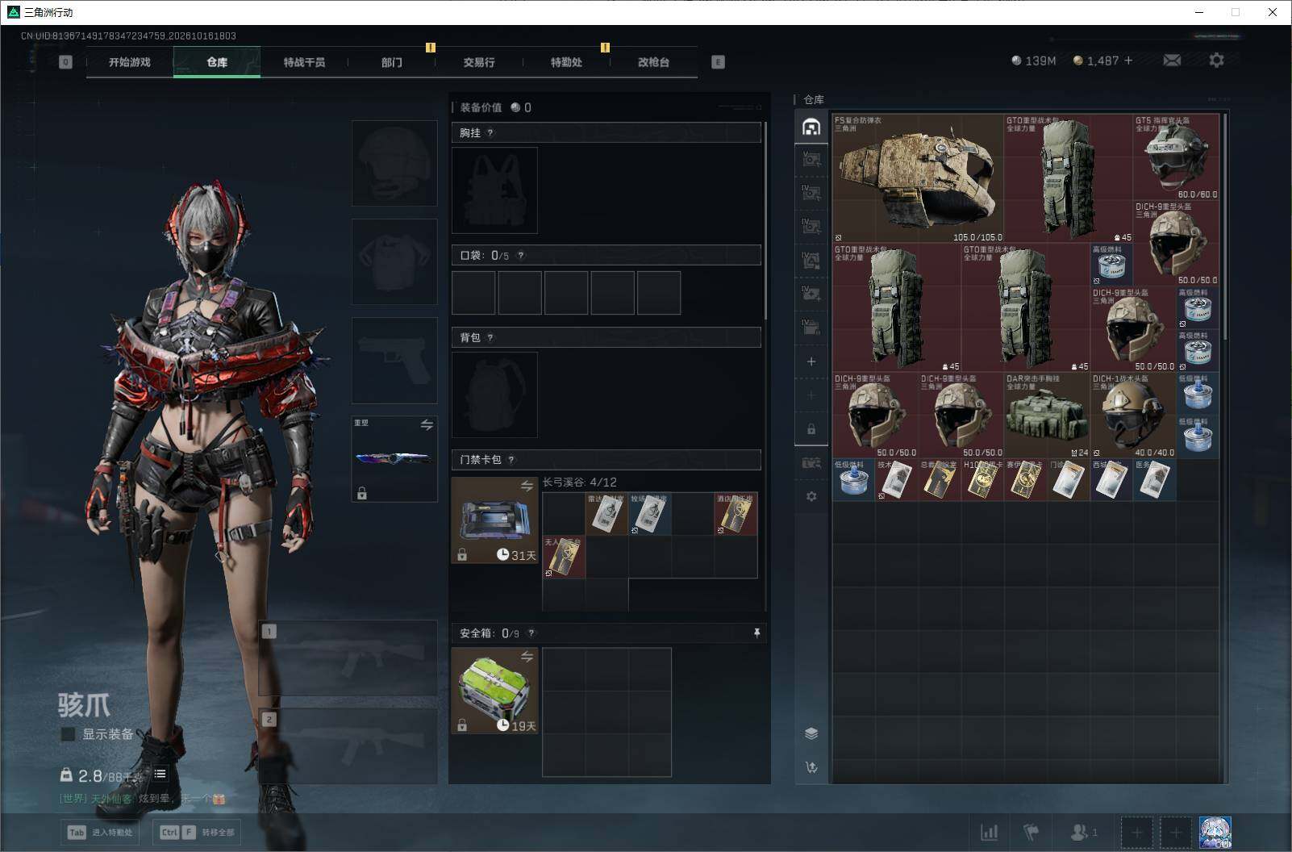Screen dimensions: 1292x852
Task: Swap the melee knife slot
Action: tap(427, 424)
